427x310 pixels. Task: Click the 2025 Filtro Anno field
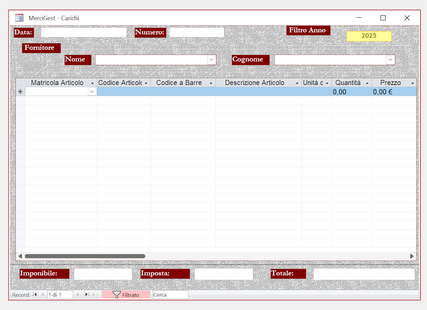[369, 36]
